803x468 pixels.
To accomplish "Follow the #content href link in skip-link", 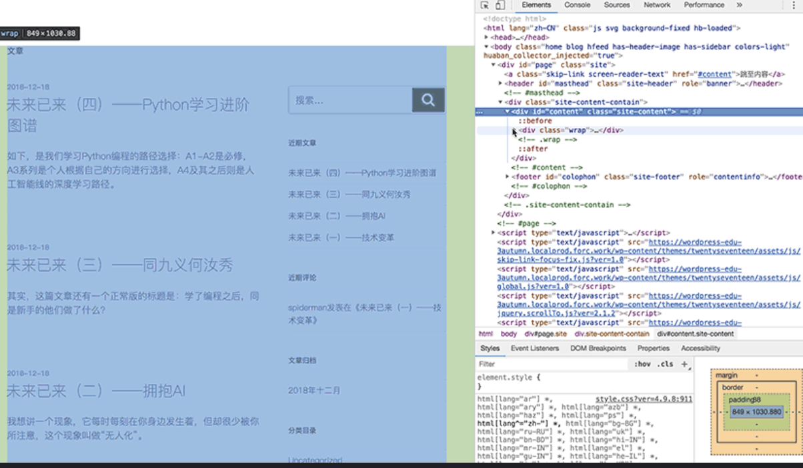I will point(715,74).
